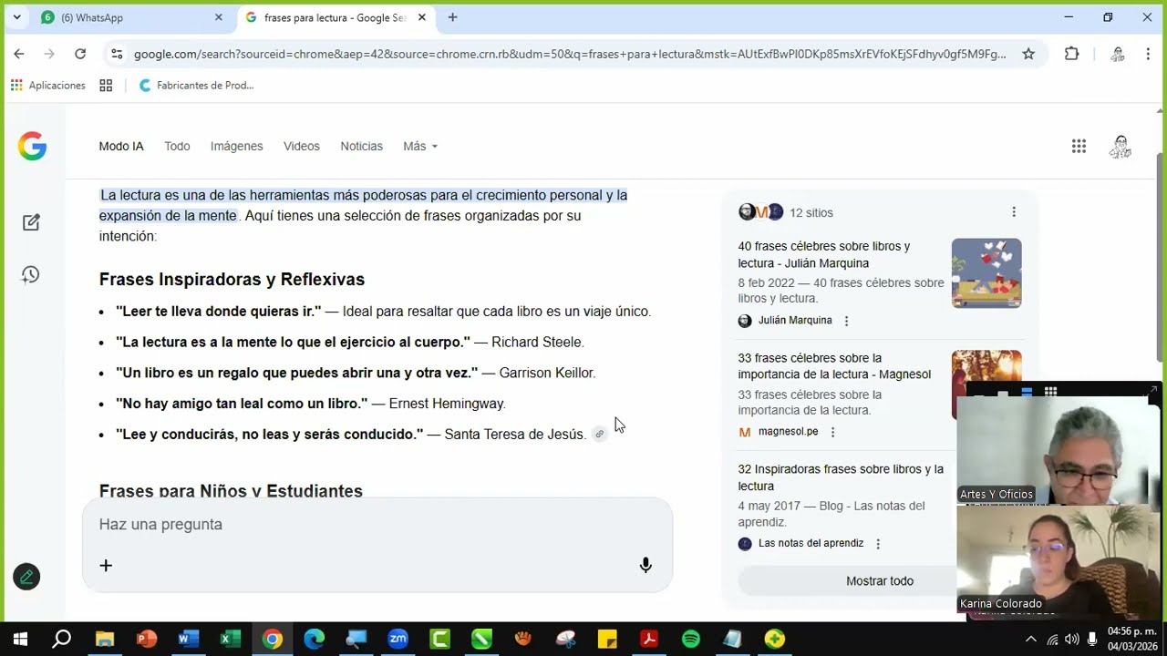The width and height of the screenshot is (1167, 656).
Task: Go back to the previous page
Action: pyautogui.click(x=19, y=54)
